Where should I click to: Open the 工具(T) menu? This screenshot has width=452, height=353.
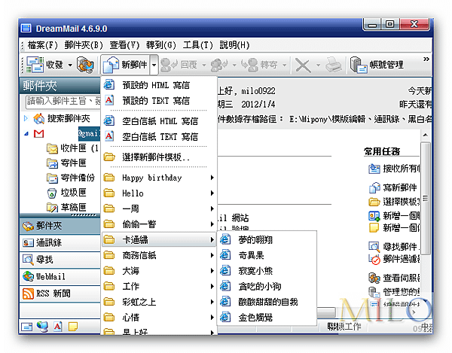(x=197, y=45)
